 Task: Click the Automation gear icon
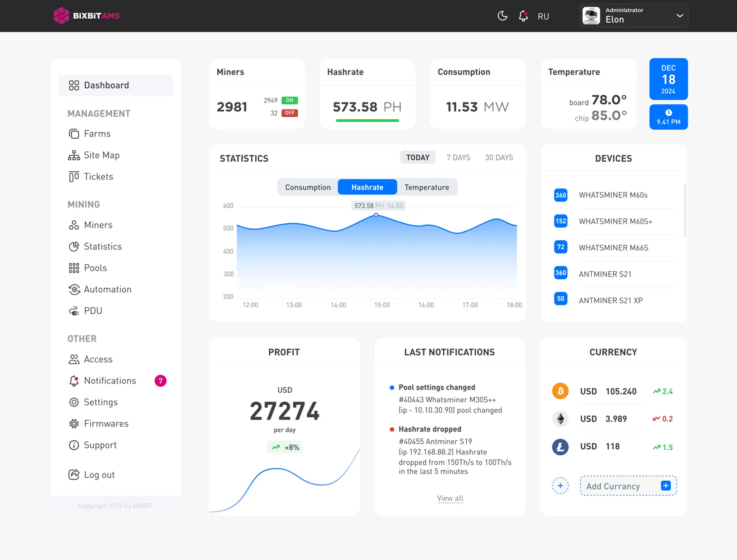(74, 290)
